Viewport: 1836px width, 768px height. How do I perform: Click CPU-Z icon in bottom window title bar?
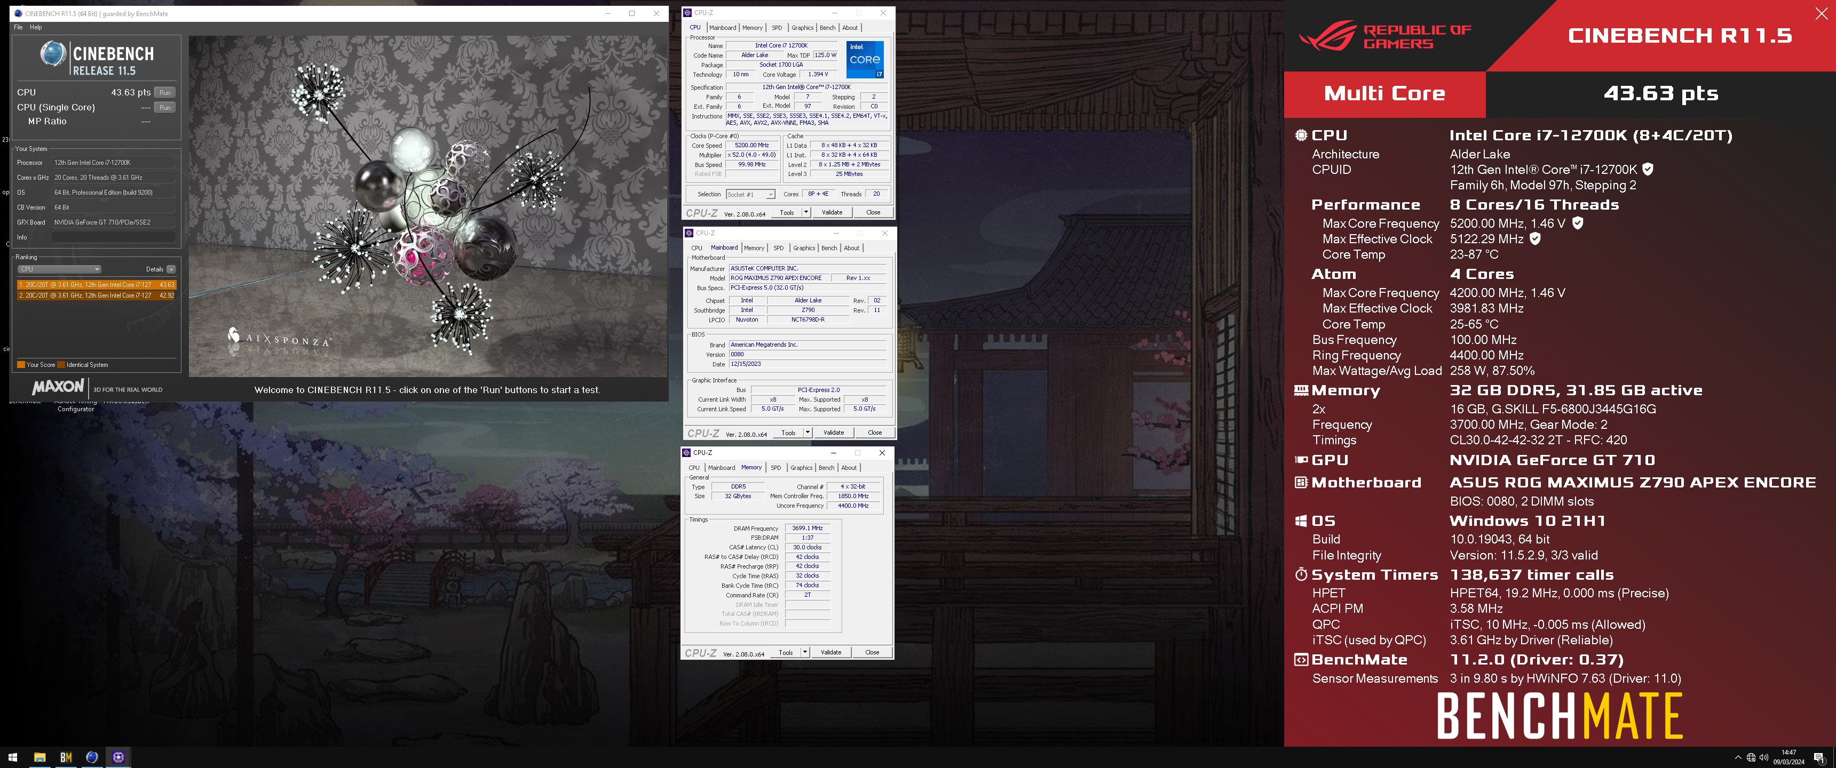click(x=686, y=452)
